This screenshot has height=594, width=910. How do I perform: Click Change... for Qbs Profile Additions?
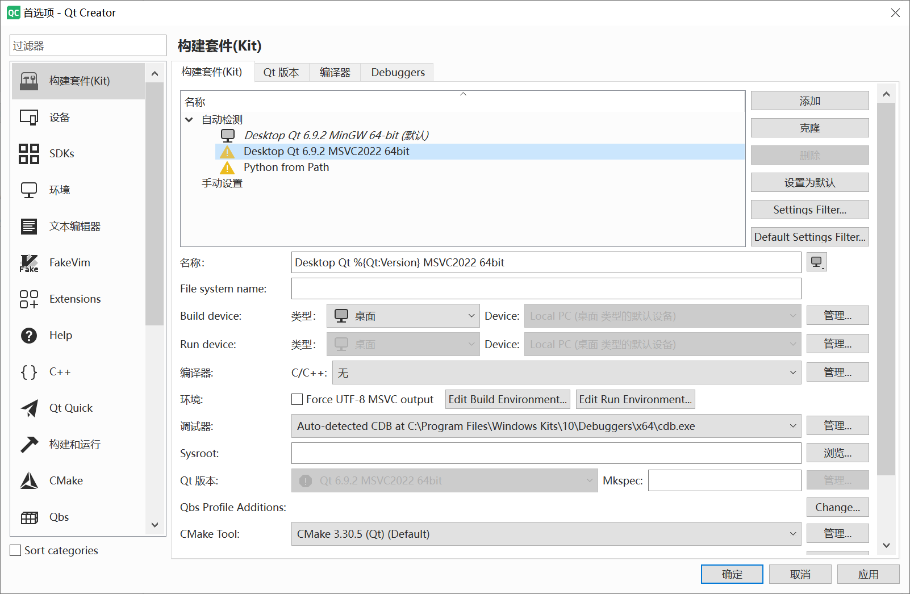pyautogui.click(x=838, y=507)
